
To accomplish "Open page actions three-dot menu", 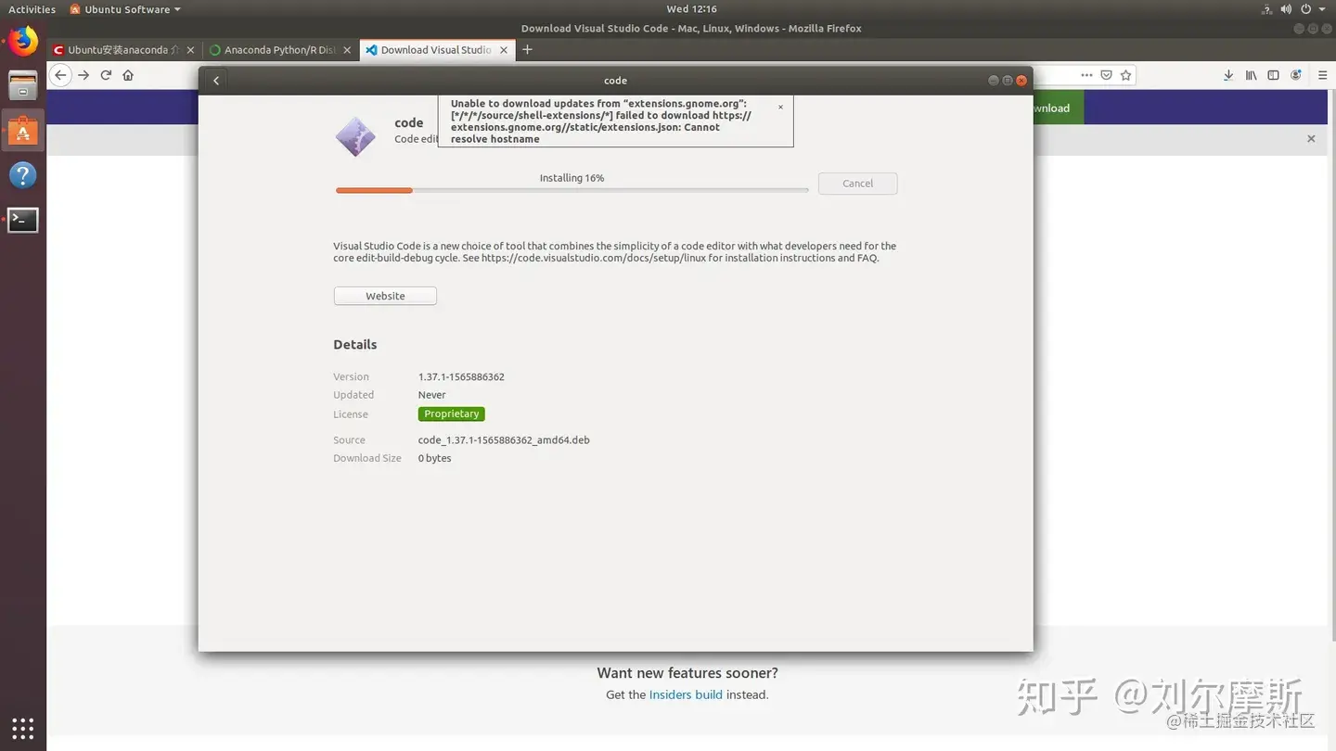I will pyautogui.click(x=1086, y=75).
